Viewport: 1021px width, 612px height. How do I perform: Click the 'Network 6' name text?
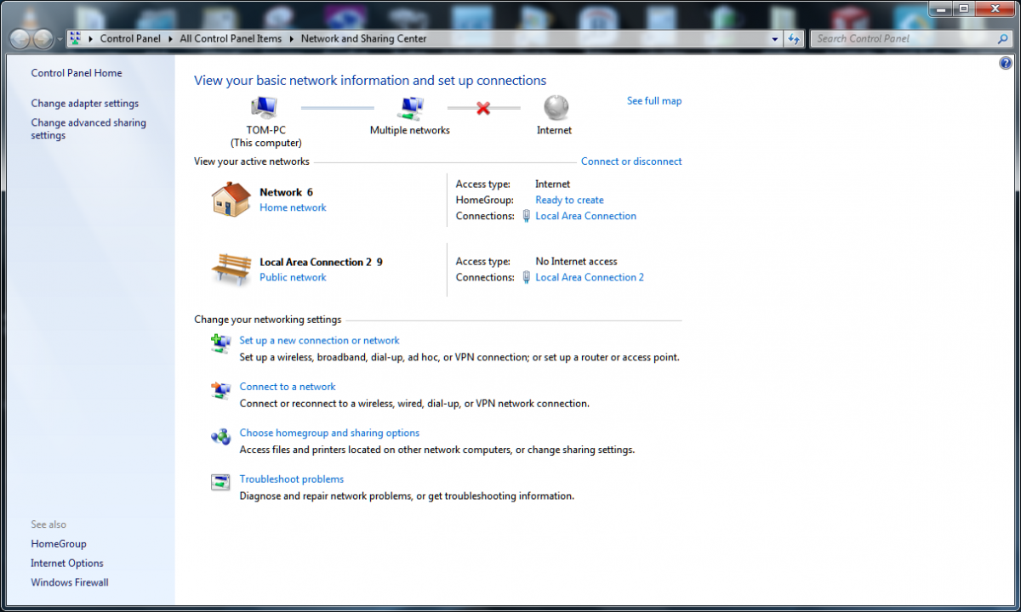tap(286, 192)
